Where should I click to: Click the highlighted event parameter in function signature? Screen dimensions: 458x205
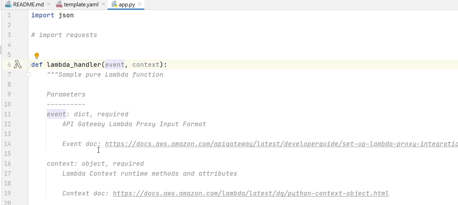point(115,65)
